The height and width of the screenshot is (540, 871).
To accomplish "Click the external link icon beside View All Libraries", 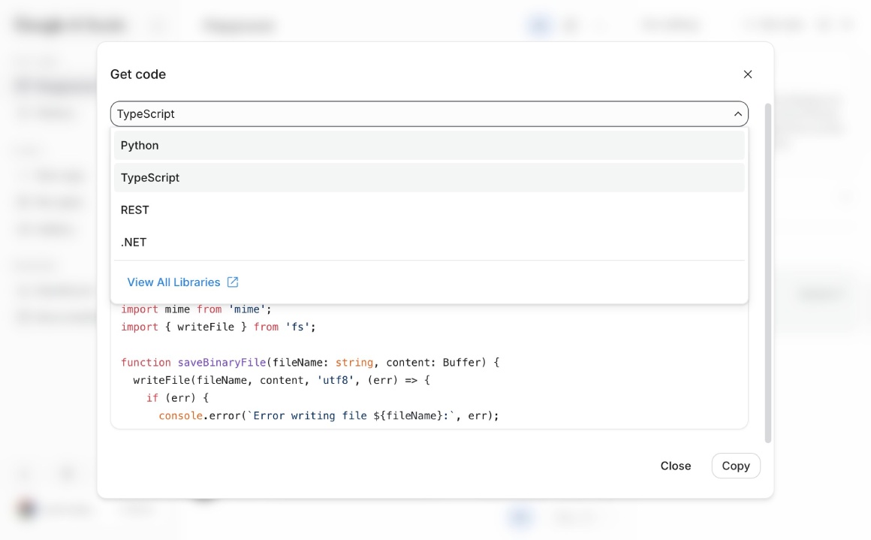I will [x=233, y=282].
